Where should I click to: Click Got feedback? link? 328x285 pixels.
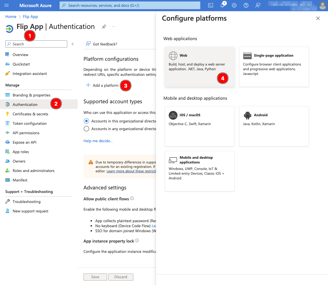pyautogui.click(x=102, y=44)
